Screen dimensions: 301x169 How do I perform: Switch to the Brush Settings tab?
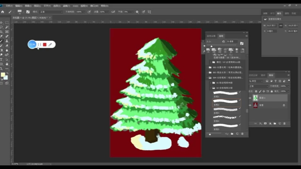point(211,36)
